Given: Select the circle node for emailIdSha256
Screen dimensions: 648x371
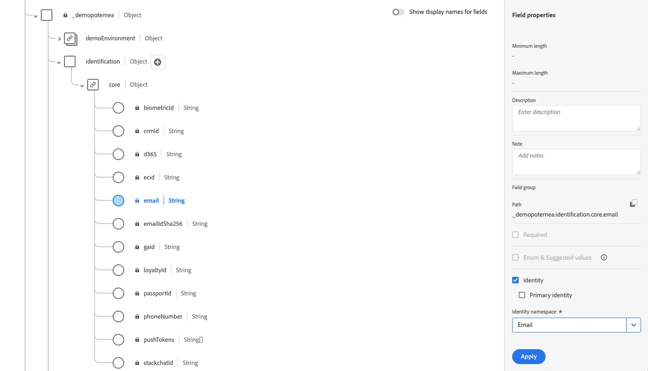Looking at the screenshot, I should (119, 224).
